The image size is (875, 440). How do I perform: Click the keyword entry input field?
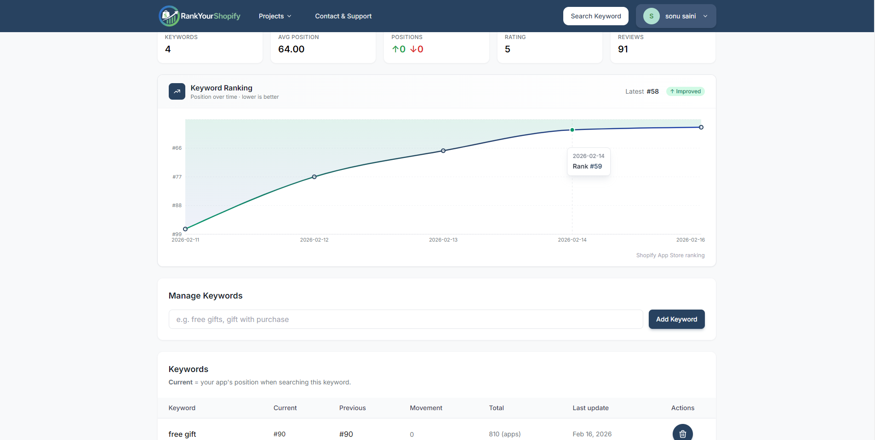pos(406,319)
